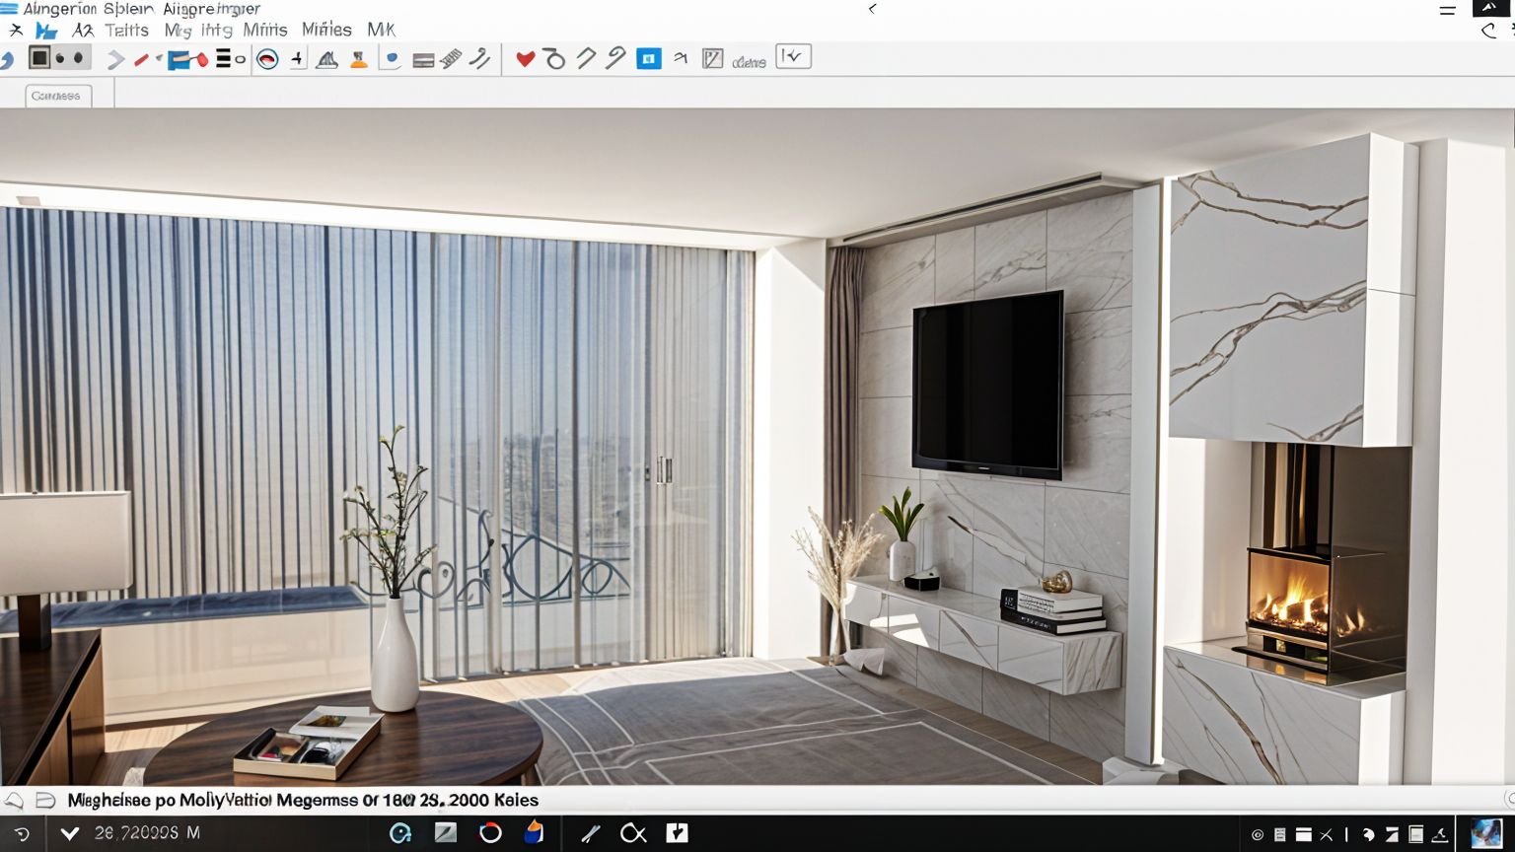Click the red heart icon in toolbar
1515x852 pixels.
point(525,59)
